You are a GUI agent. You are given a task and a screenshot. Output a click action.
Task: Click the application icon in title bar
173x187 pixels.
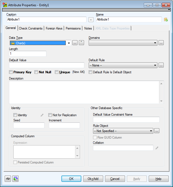[5, 5]
